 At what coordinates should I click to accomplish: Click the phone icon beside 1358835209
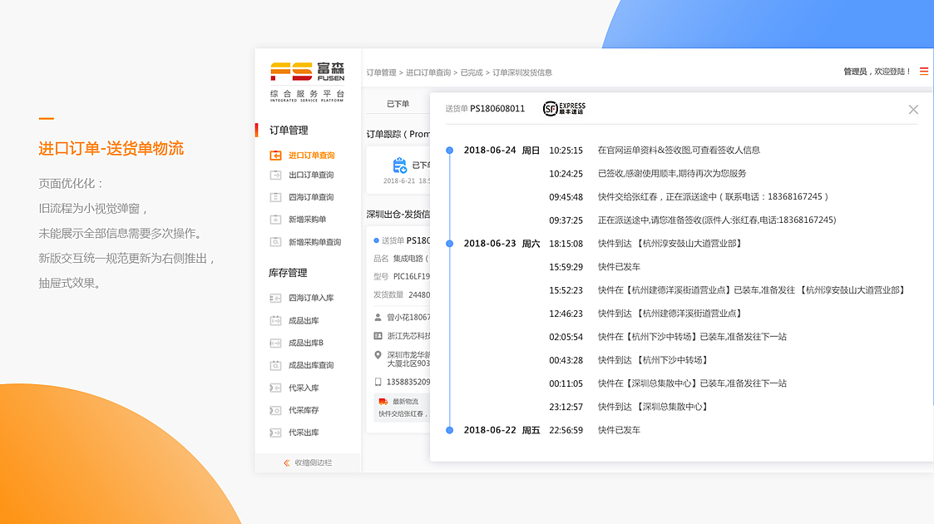coord(378,382)
